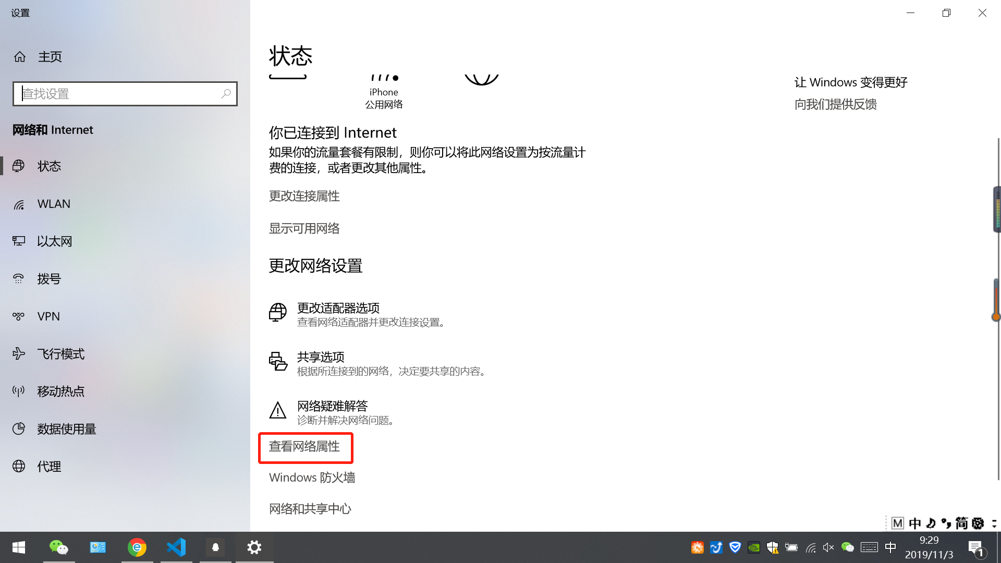Select 主页 (Home) in the sidebar
This screenshot has height=563, width=1001.
[50, 56]
